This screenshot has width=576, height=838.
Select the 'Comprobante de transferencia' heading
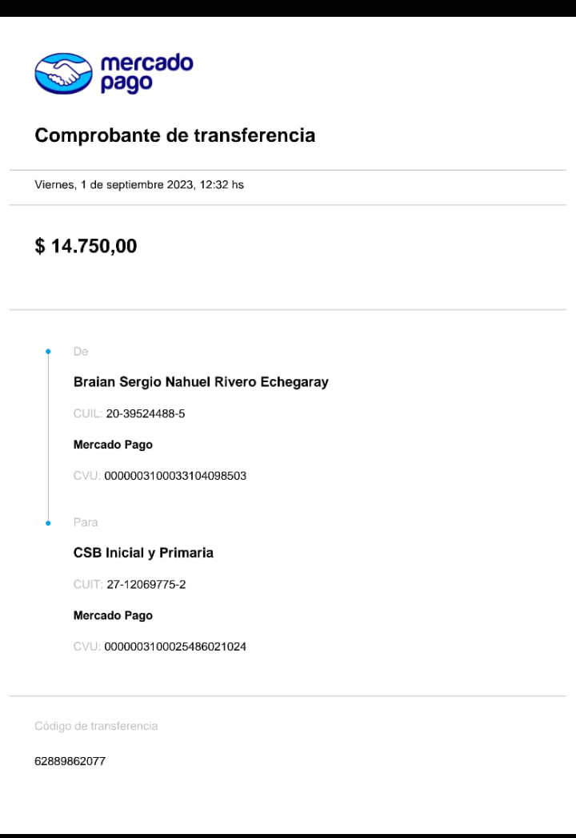pos(174,135)
